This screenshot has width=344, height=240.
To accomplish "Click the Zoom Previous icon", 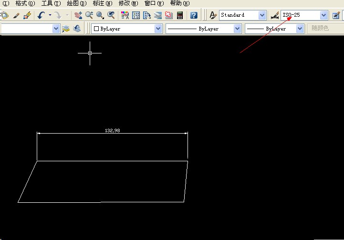I will pyautogui.click(x=111, y=15).
